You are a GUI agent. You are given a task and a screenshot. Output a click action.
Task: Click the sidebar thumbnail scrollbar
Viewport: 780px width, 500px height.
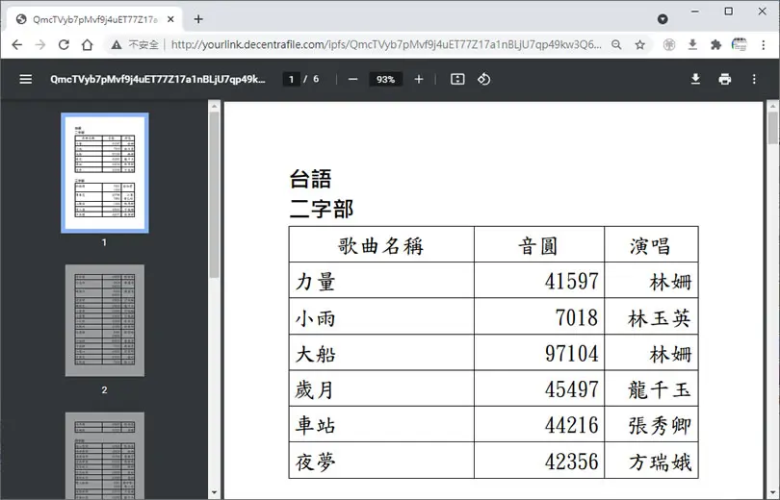[x=215, y=193]
